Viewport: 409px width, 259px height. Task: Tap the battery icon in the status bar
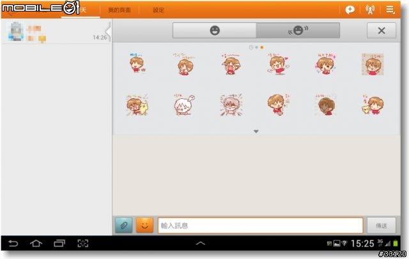(x=396, y=244)
